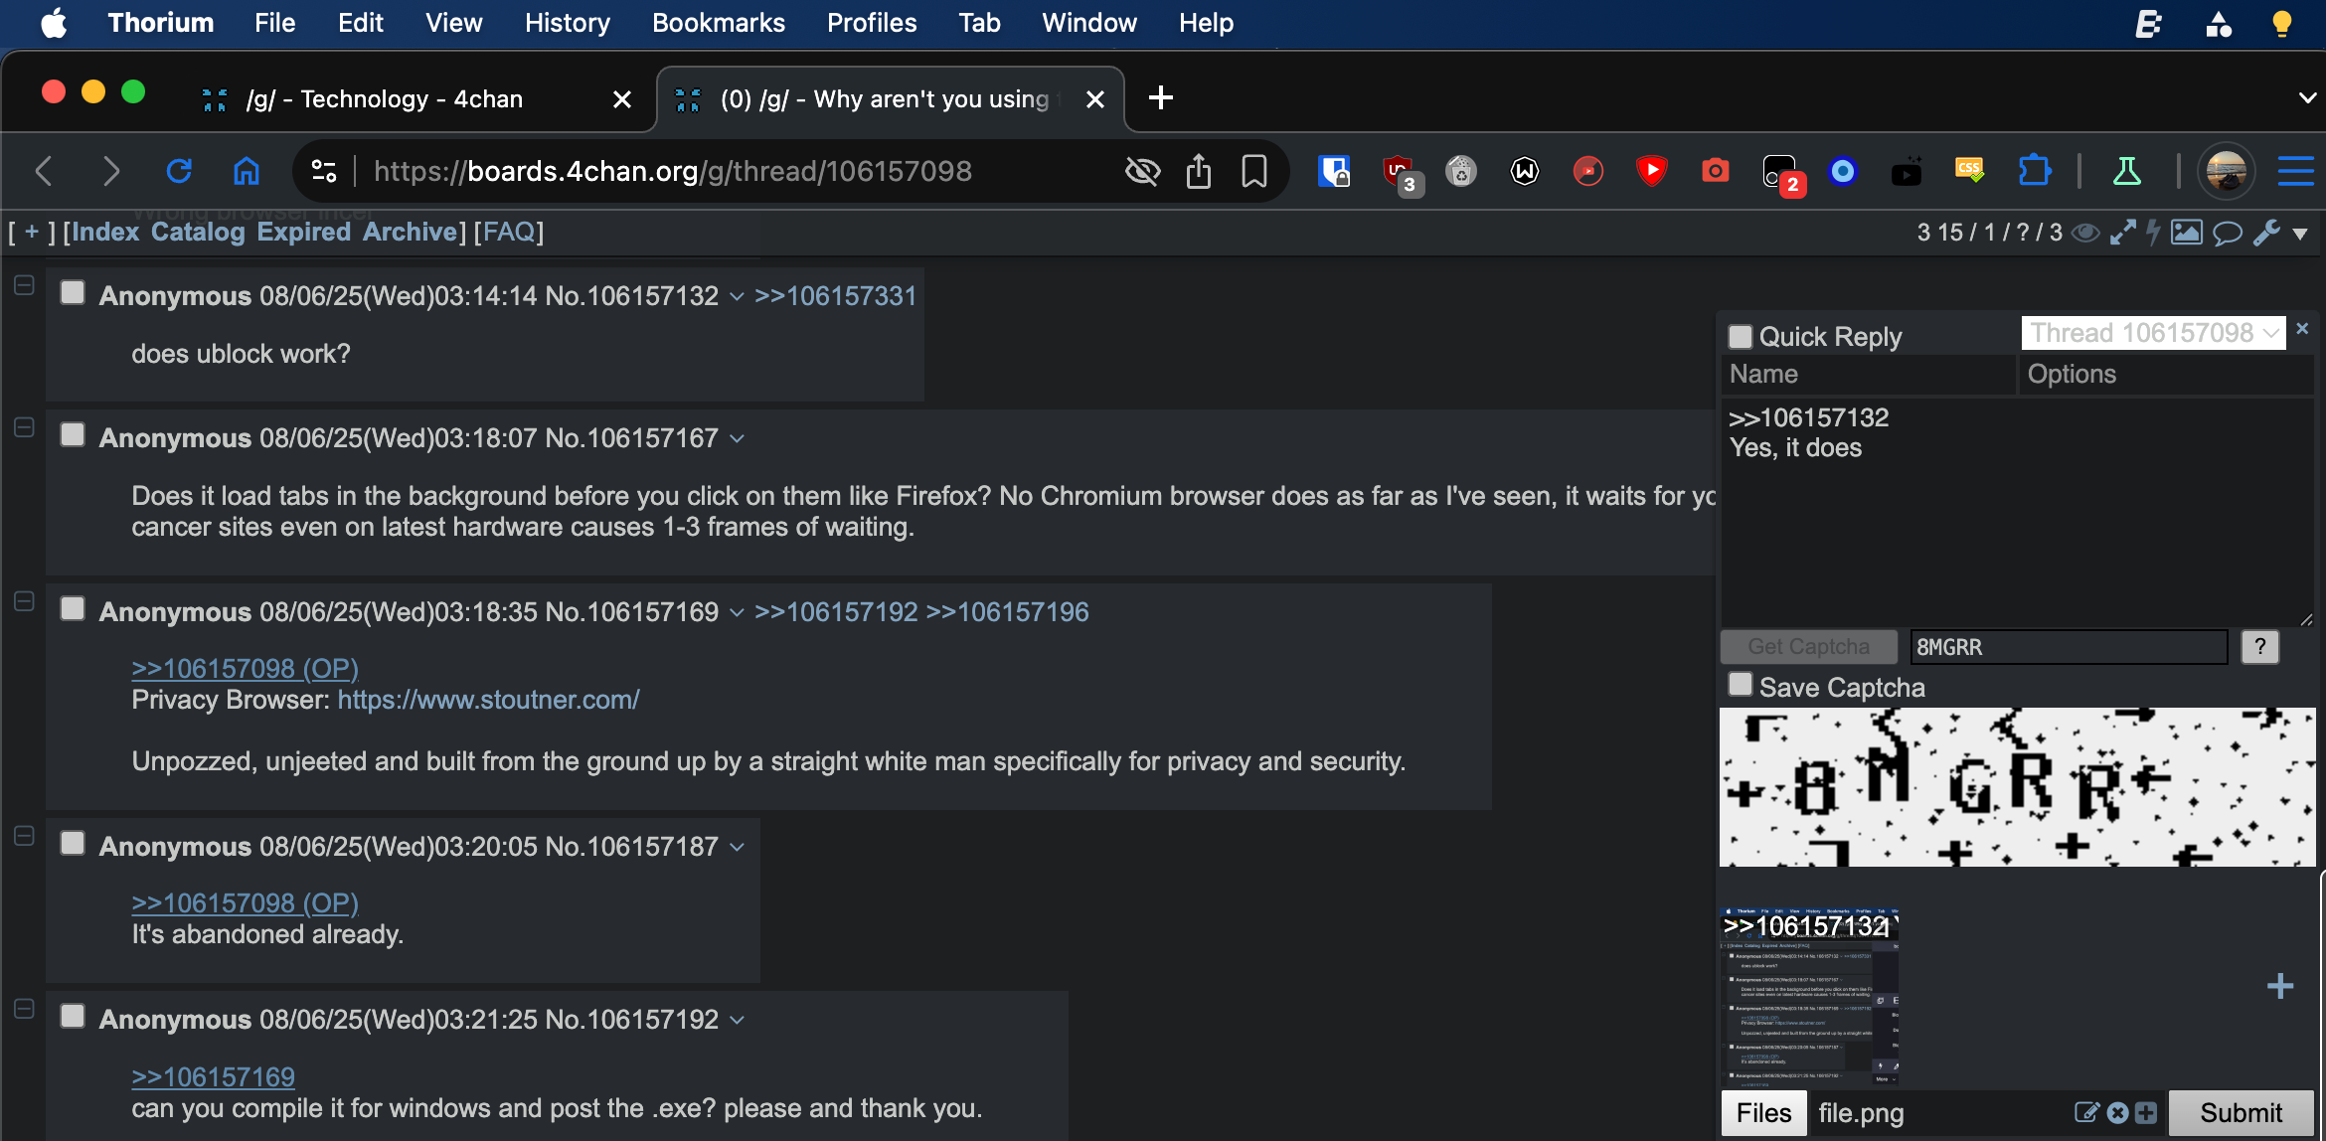The height and width of the screenshot is (1141, 2326).
Task: Open the Chrome Labs flask icon
Action: (2126, 172)
